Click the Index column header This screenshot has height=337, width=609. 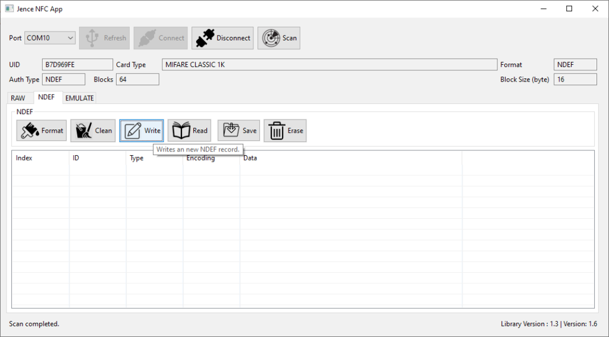(x=41, y=158)
